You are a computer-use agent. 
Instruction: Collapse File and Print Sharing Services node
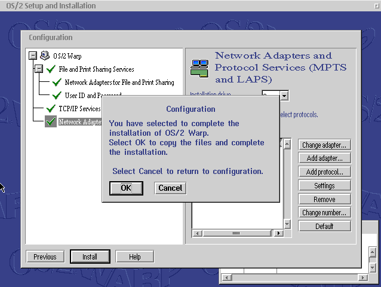pos(39,69)
